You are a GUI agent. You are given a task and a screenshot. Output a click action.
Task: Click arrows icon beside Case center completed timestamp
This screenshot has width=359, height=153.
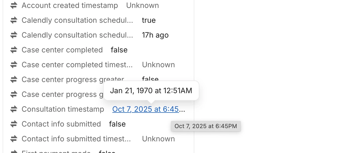[x=13, y=65]
